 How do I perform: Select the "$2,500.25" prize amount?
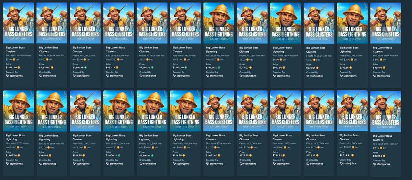145,155
